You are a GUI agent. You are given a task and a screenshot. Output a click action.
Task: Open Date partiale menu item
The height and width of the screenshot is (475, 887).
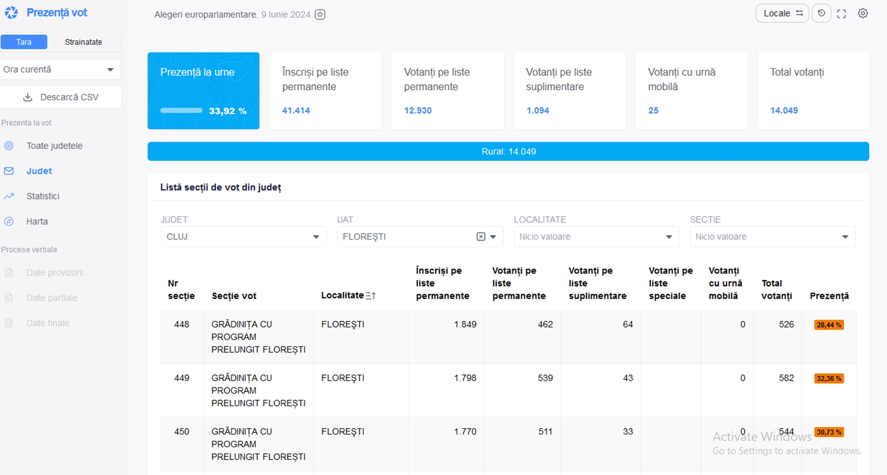[52, 298]
